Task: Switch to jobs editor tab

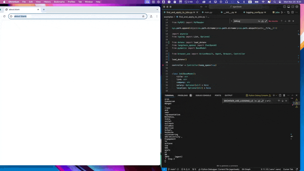Action: (x=276, y=12)
